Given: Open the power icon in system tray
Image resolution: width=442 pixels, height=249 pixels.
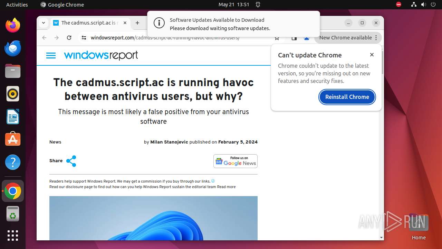Looking at the screenshot, I should coord(433,4).
